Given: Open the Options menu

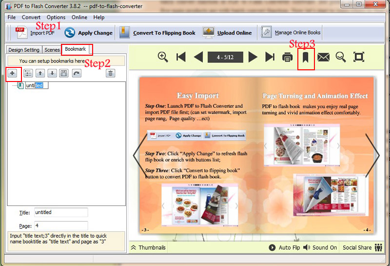Looking at the screenshot, I should (x=56, y=17).
